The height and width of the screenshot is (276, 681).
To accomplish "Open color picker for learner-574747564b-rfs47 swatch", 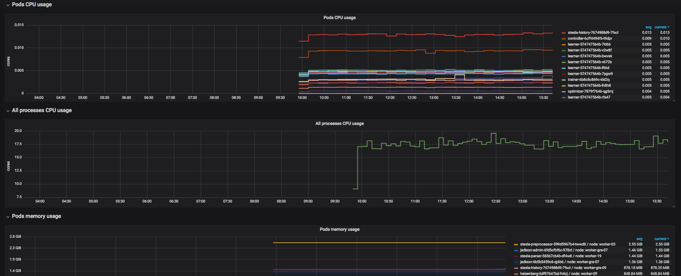I will click(x=564, y=97).
